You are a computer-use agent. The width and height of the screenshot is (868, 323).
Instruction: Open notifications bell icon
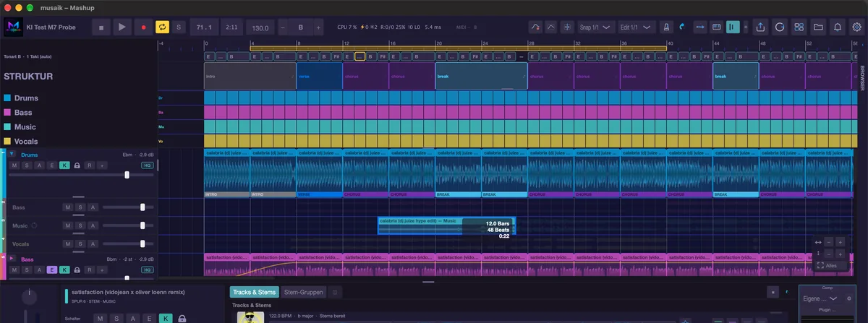pos(838,27)
